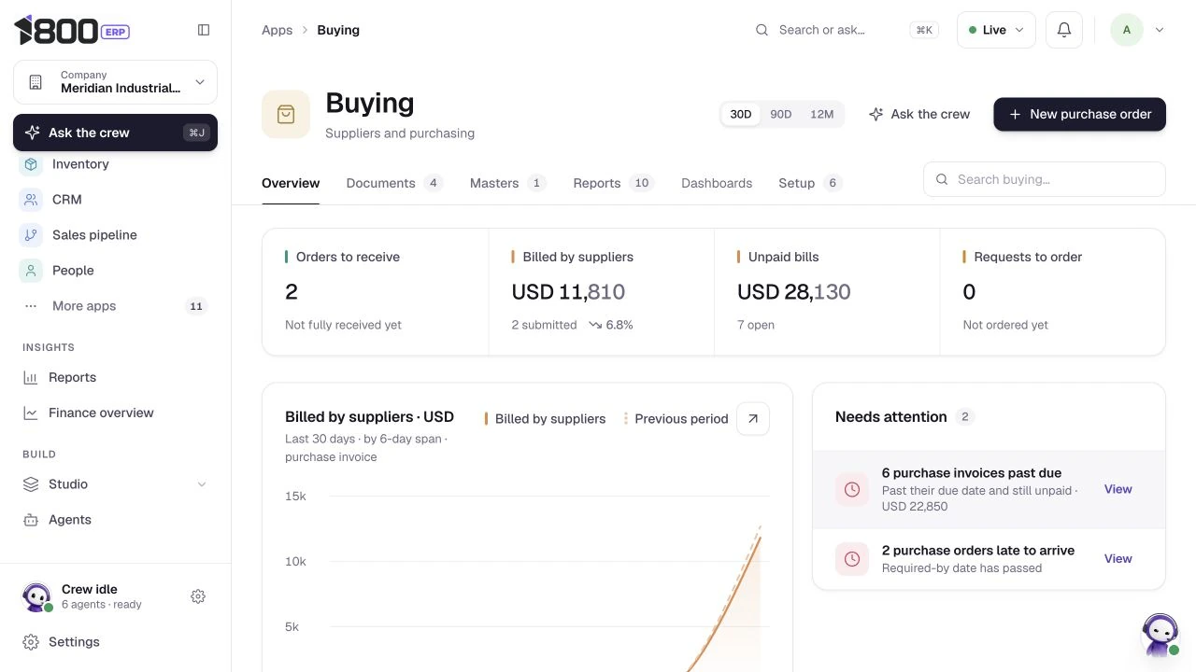
Task: Go to Apps in the breadcrumb
Action: (x=278, y=30)
